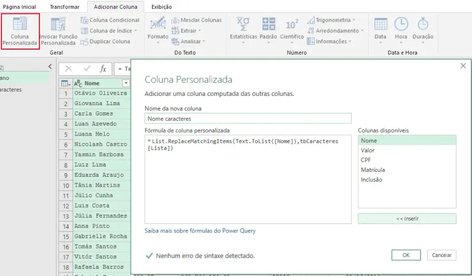This screenshot has width=472, height=276.
Task: Open the Hora column menu
Action: (x=401, y=30)
